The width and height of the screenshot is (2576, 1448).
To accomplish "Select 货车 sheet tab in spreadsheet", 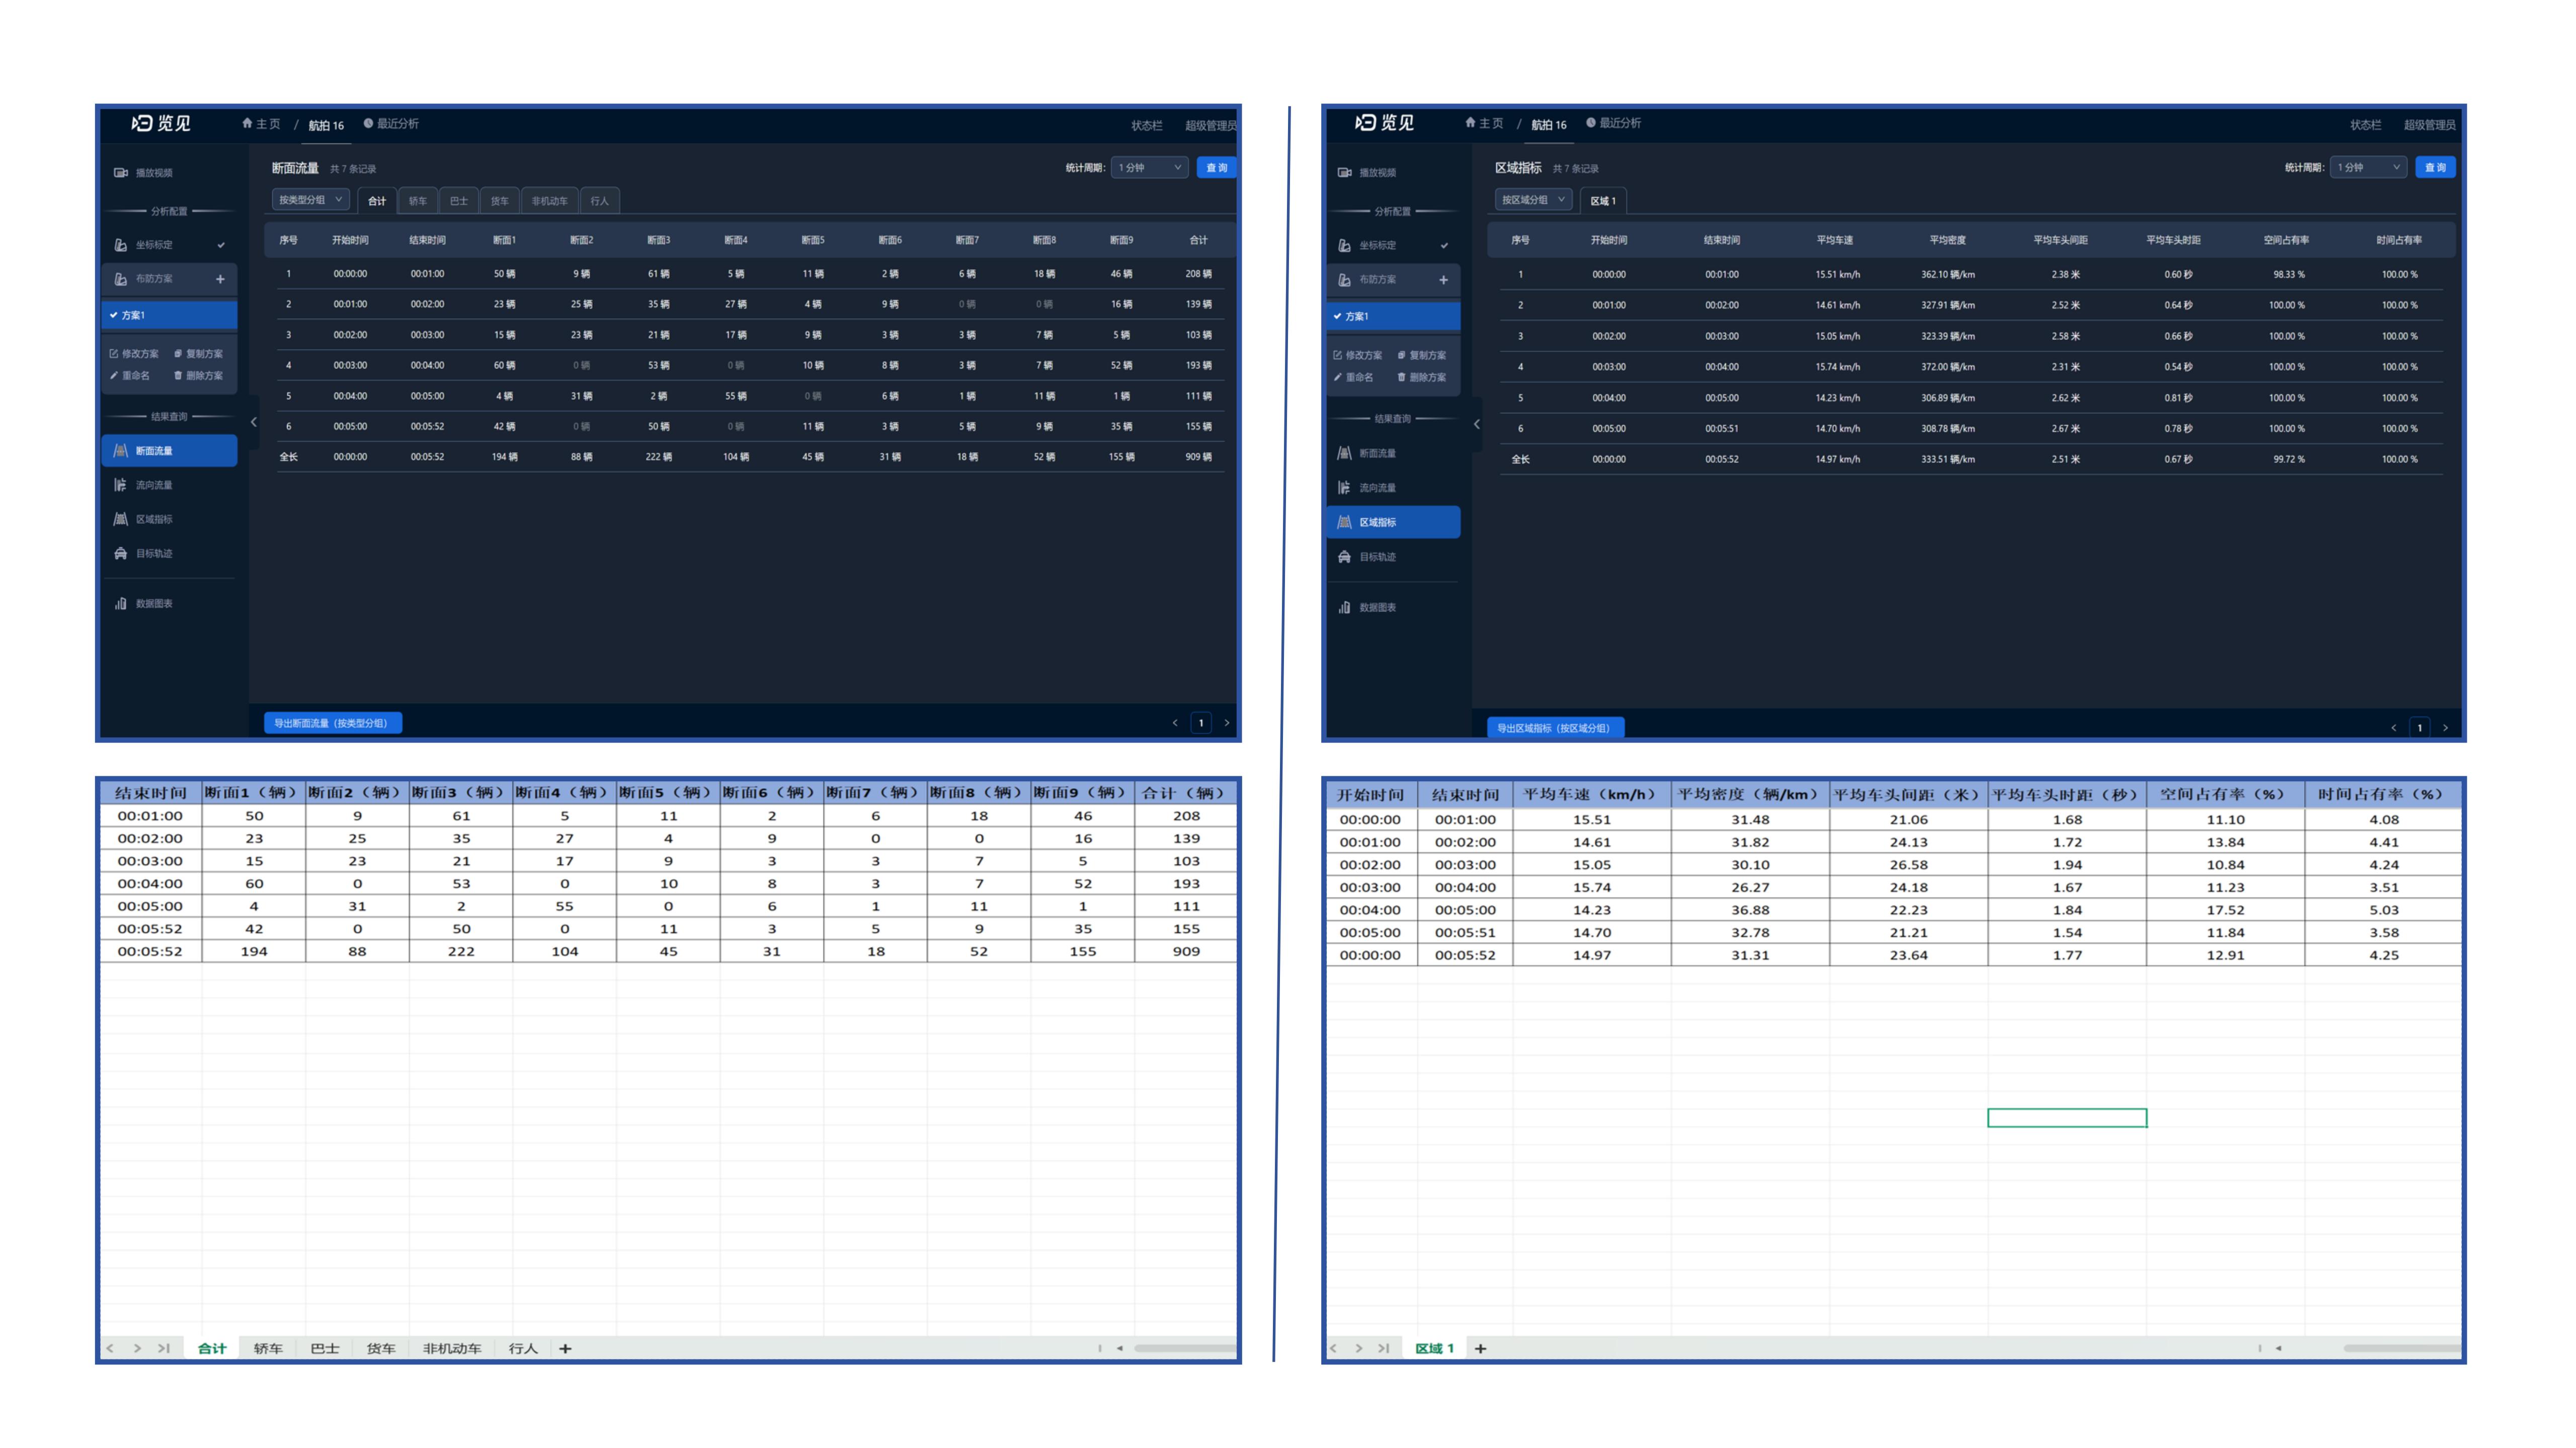I will (380, 1348).
